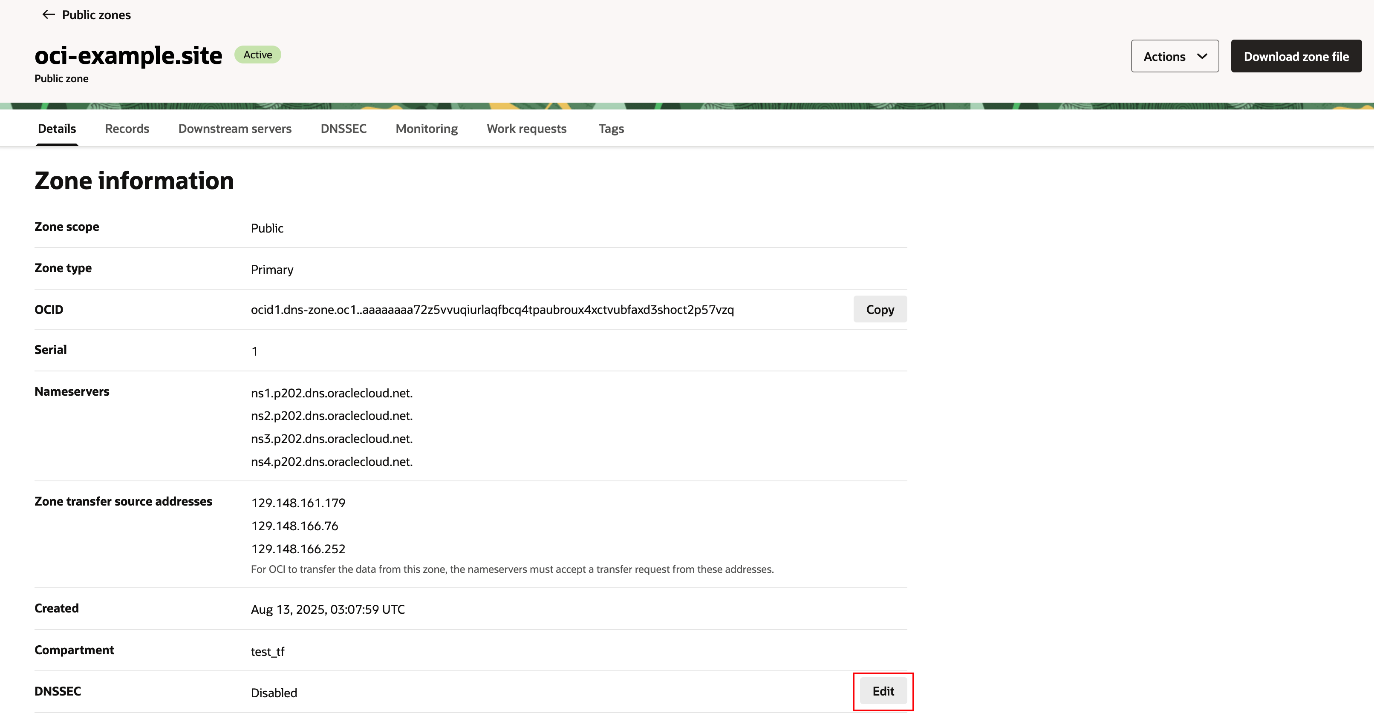Click the test_tf compartment value
1374x713 pixels.
click(268, 651)
